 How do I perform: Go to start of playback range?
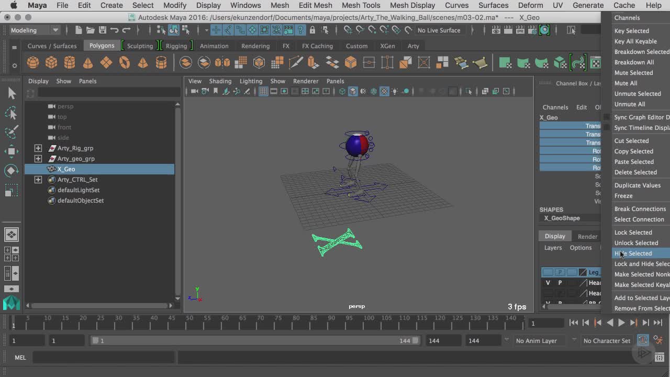tap(574, 323)
